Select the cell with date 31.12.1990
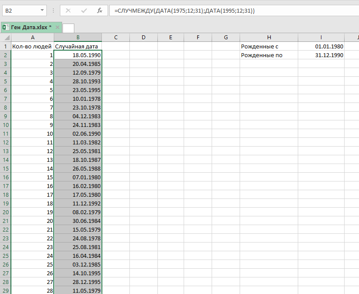Image resolution: width=359 pixels, height=294 pixels. (321, 55)
